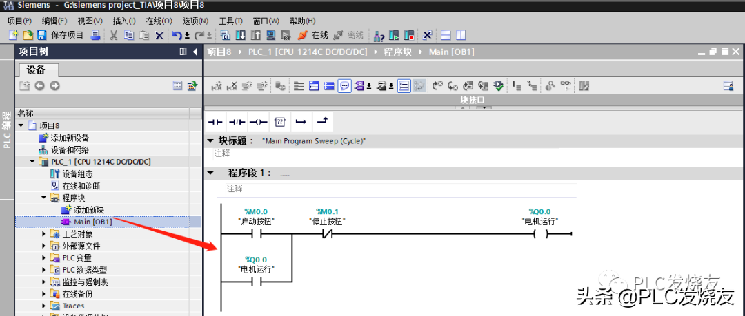
Task: Click the Delete X icon
Action: coord(159,35)
